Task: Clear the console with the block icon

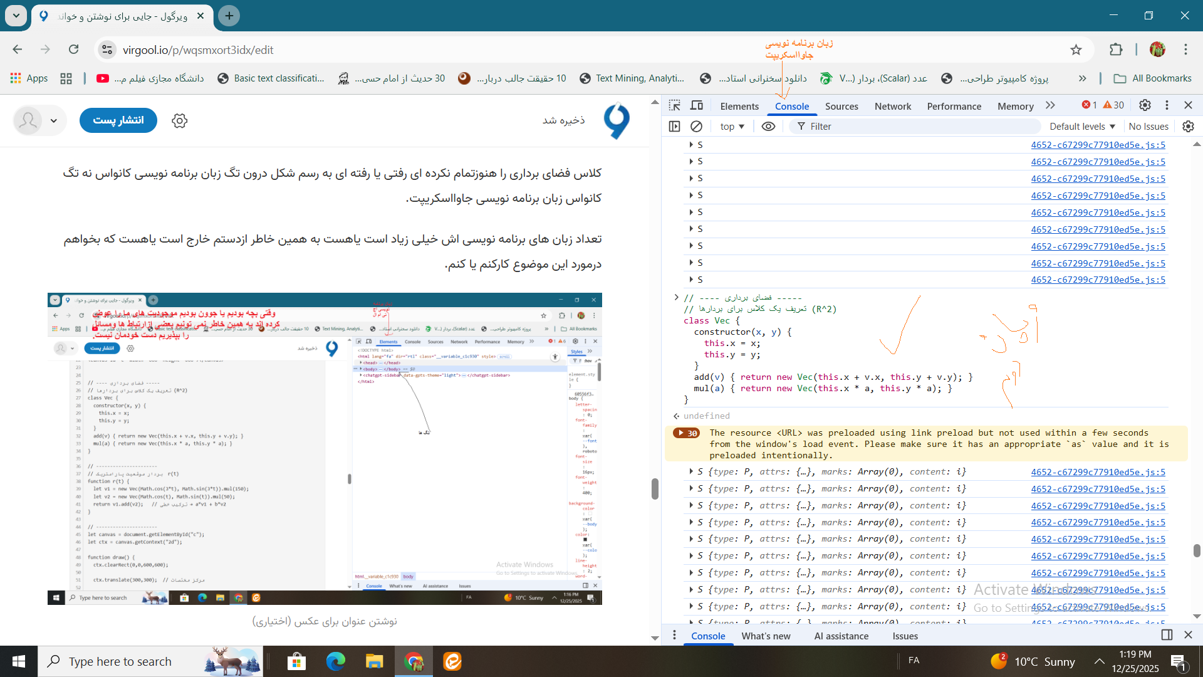Action: [x=696, y=126]
